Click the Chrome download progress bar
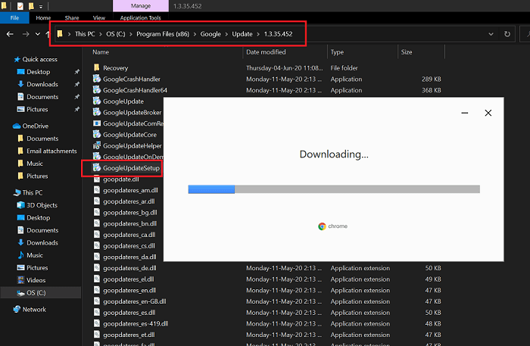 point(334,189)
